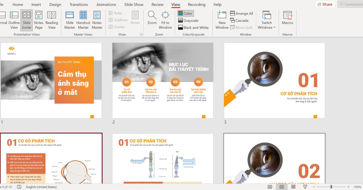Image resolution: width=363 pixels, height=190 pixels.
Task: Cascade the open windows
Action: 239,21
